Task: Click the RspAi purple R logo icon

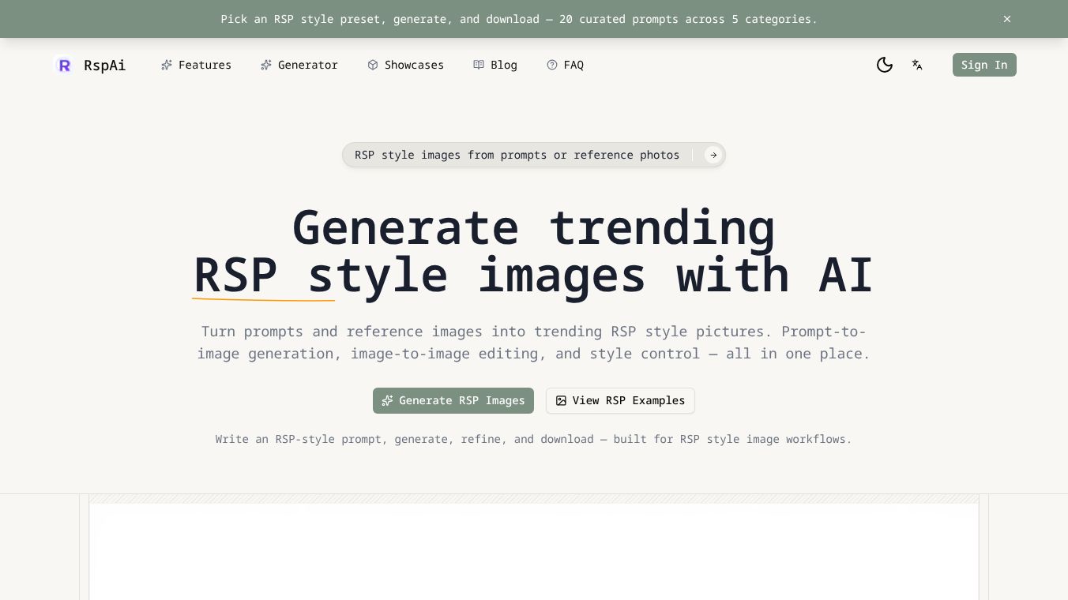Action: tap(65, 65)
